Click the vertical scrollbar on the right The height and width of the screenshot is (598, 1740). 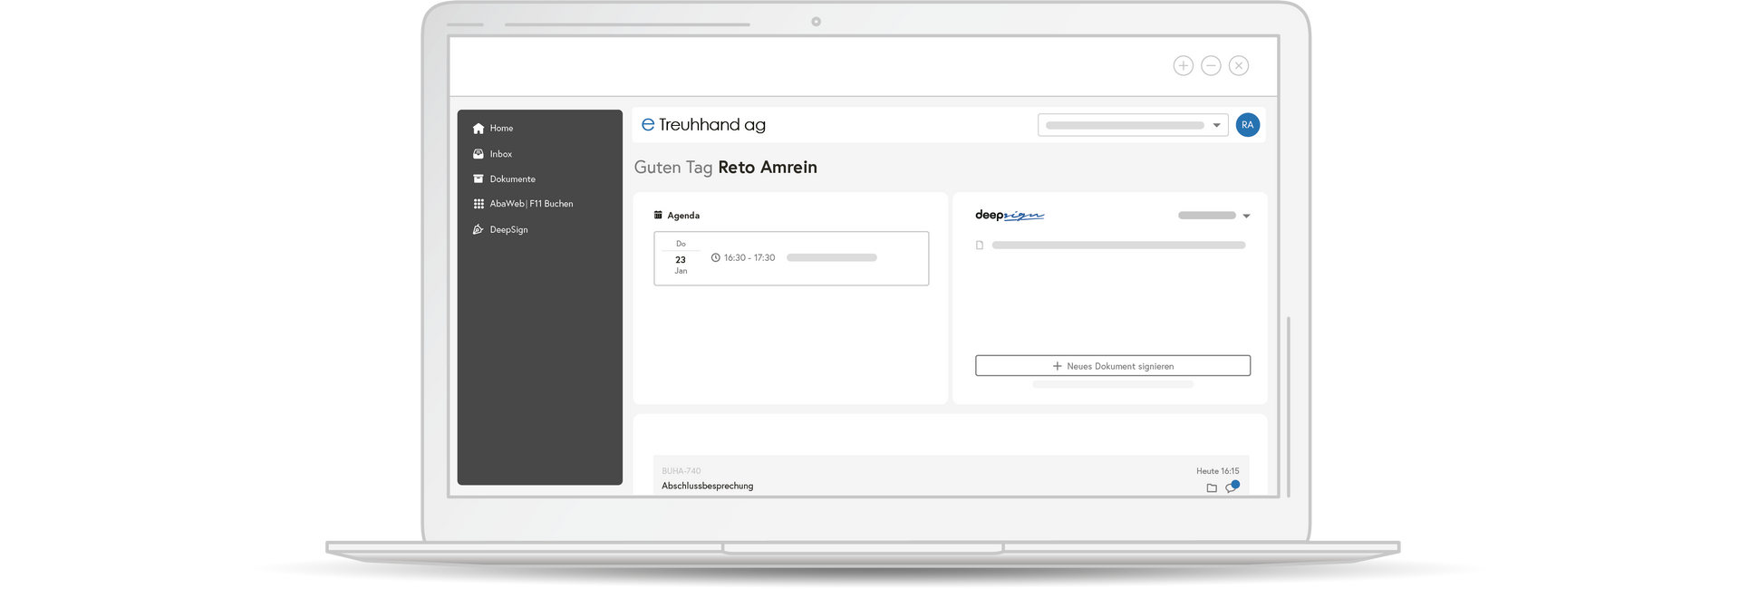(1288, 407)
